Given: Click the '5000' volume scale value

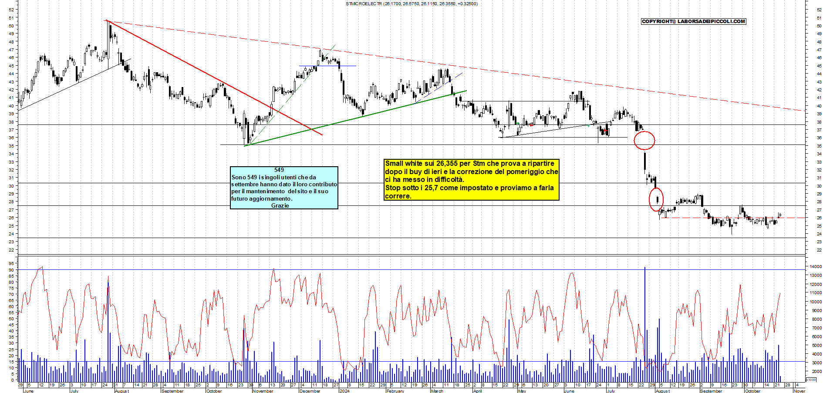Looking at the screenshot, I should coord(816,345).
